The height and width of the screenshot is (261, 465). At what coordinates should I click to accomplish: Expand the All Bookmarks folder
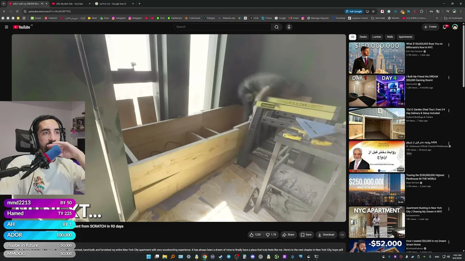453,18
